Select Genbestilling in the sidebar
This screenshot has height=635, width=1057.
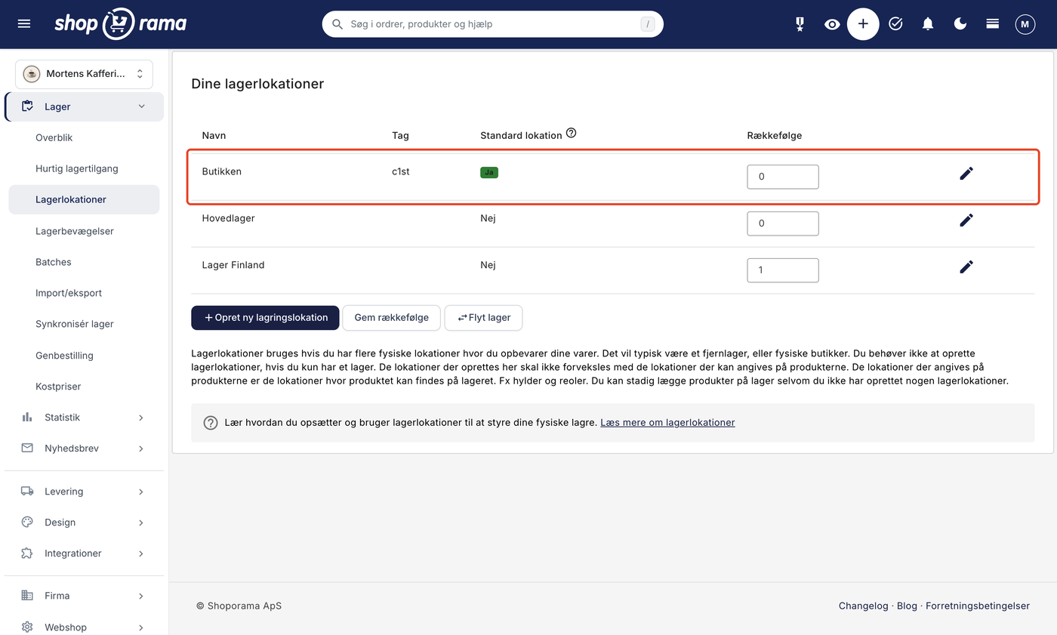(64, 355)
